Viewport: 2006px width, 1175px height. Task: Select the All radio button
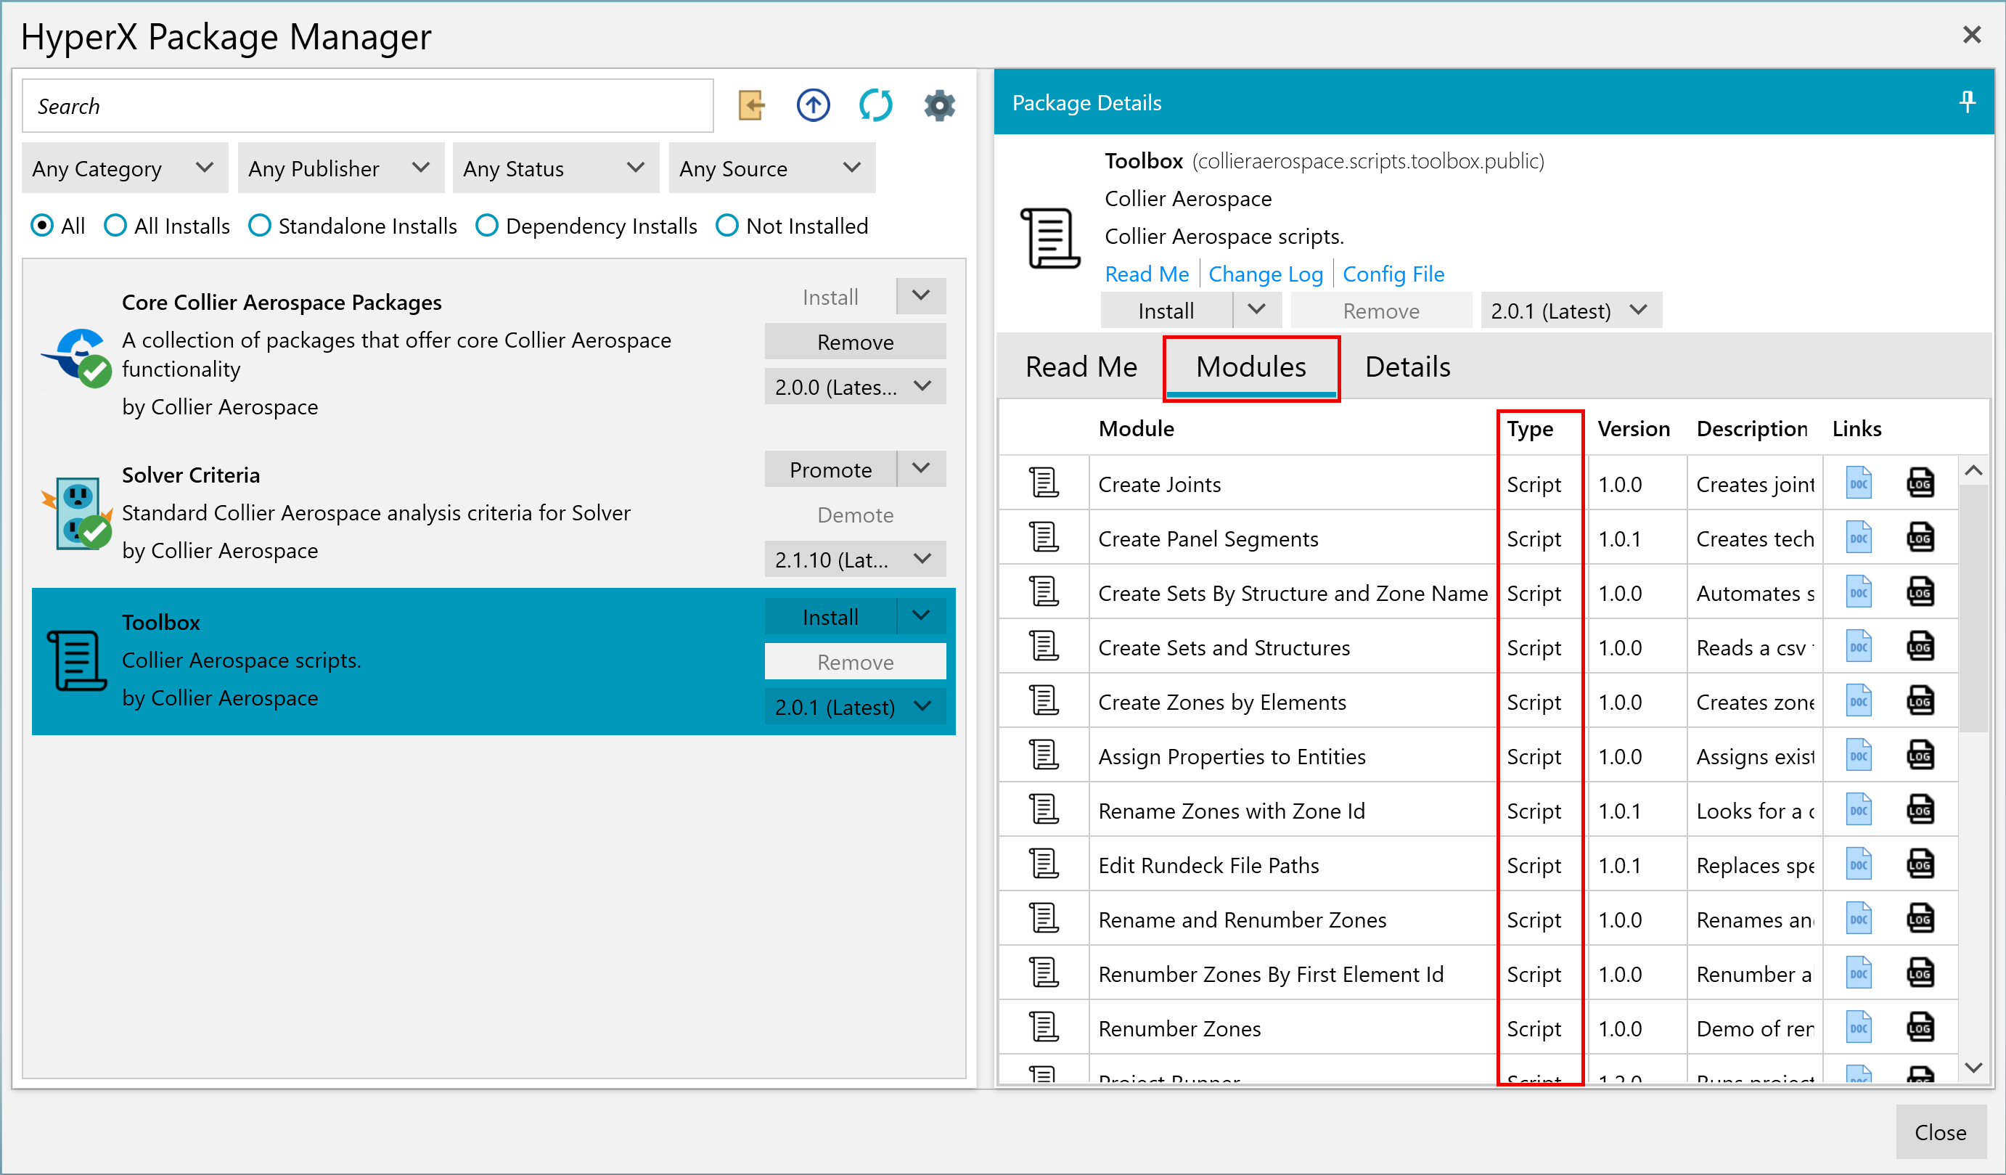pos(42,226)
